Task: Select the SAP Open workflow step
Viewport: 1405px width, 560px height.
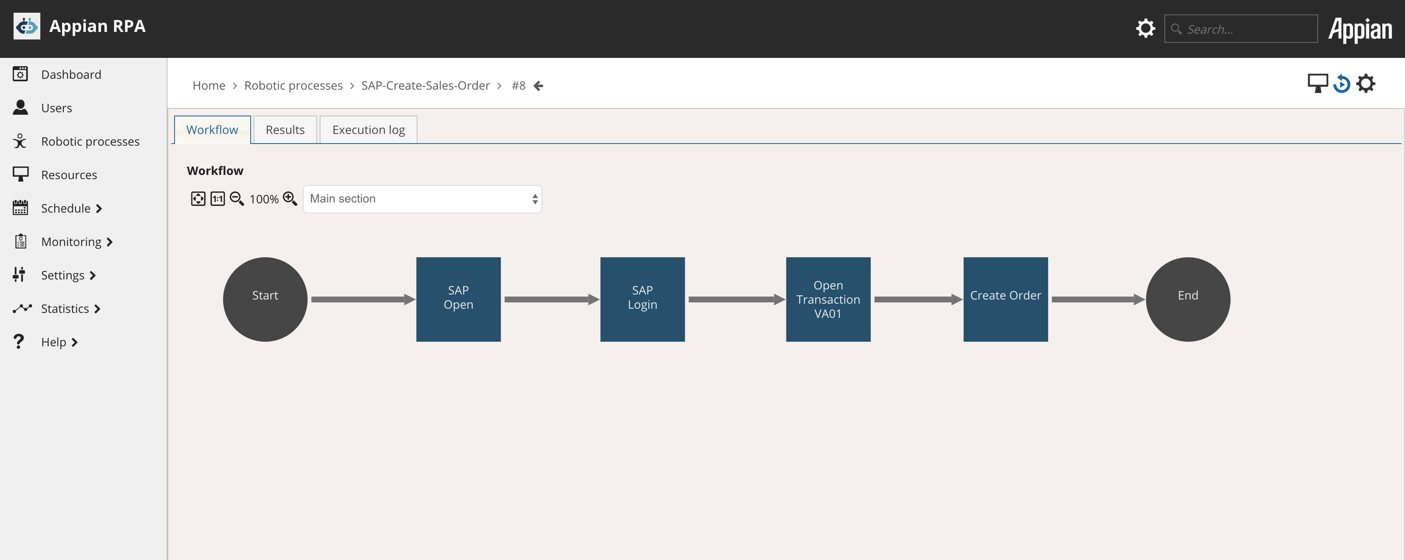Action: click(459, 299)
